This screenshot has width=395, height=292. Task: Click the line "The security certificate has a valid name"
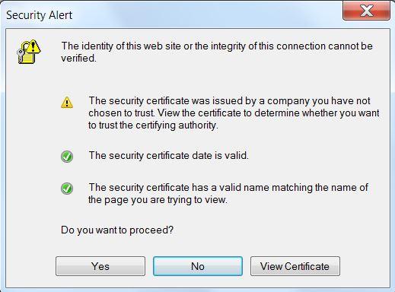[228, 188]
